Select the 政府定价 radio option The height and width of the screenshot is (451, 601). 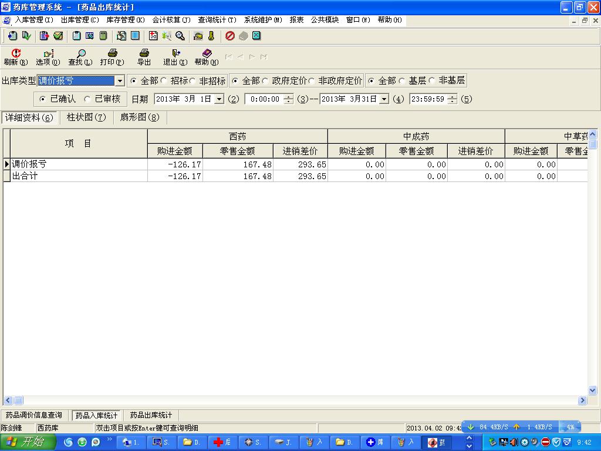pos(265,81)
